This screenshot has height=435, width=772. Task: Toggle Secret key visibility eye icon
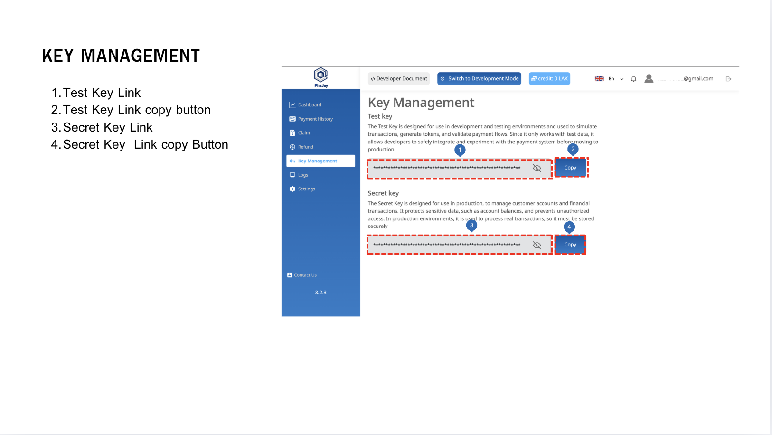pos(537,246)
